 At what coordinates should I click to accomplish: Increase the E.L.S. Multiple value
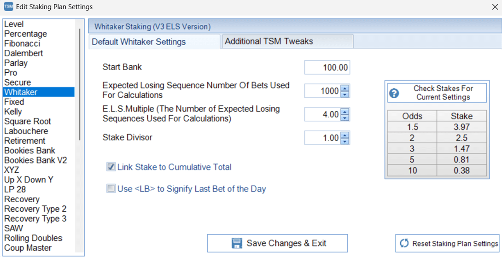coord(345,111)
